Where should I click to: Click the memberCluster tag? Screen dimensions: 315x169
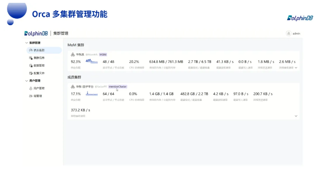pos(118,87)
